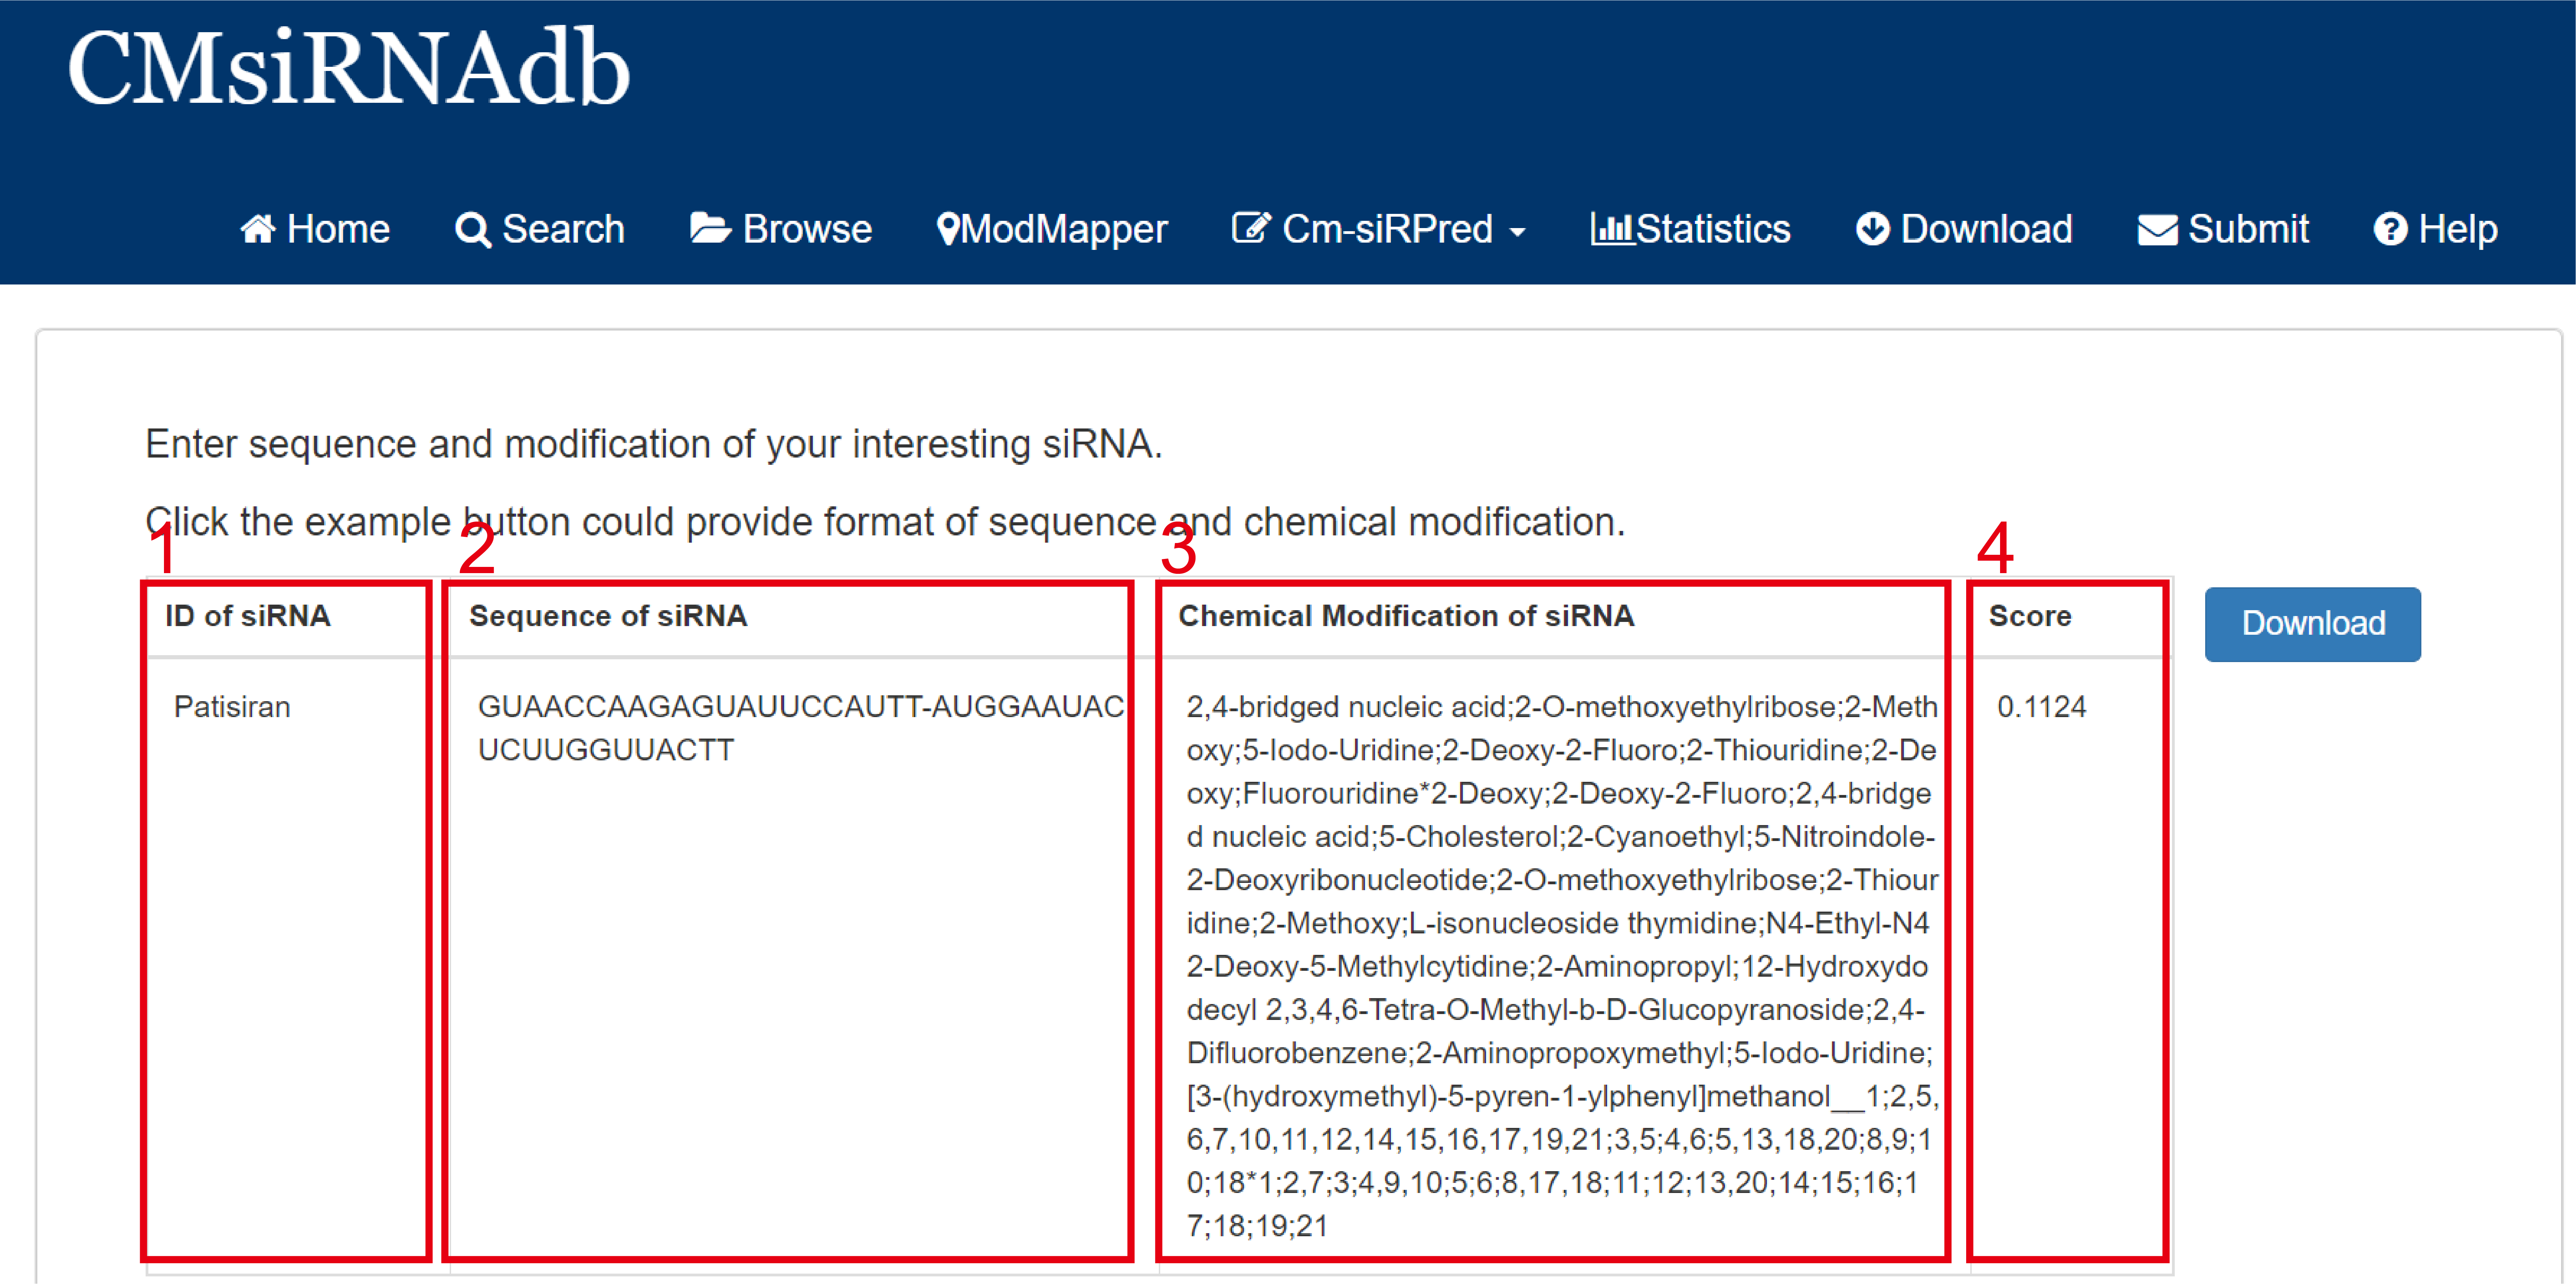Screen dimensions: 2576x1284
Task: Click the 0.1124 score value
Action: tap(2041, 707)
